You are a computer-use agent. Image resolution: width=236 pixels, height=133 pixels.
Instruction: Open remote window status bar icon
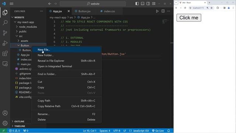pyautogui.click(x=4, y=131)
